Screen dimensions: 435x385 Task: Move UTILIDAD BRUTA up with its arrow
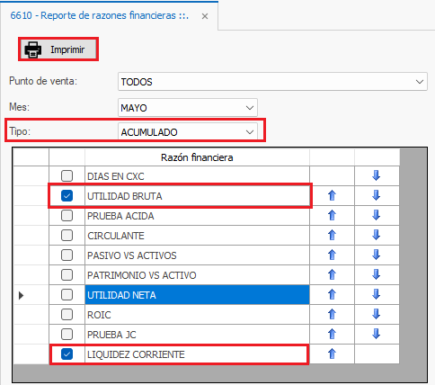(332, 195)
